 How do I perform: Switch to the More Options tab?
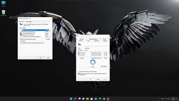[29, 22]
